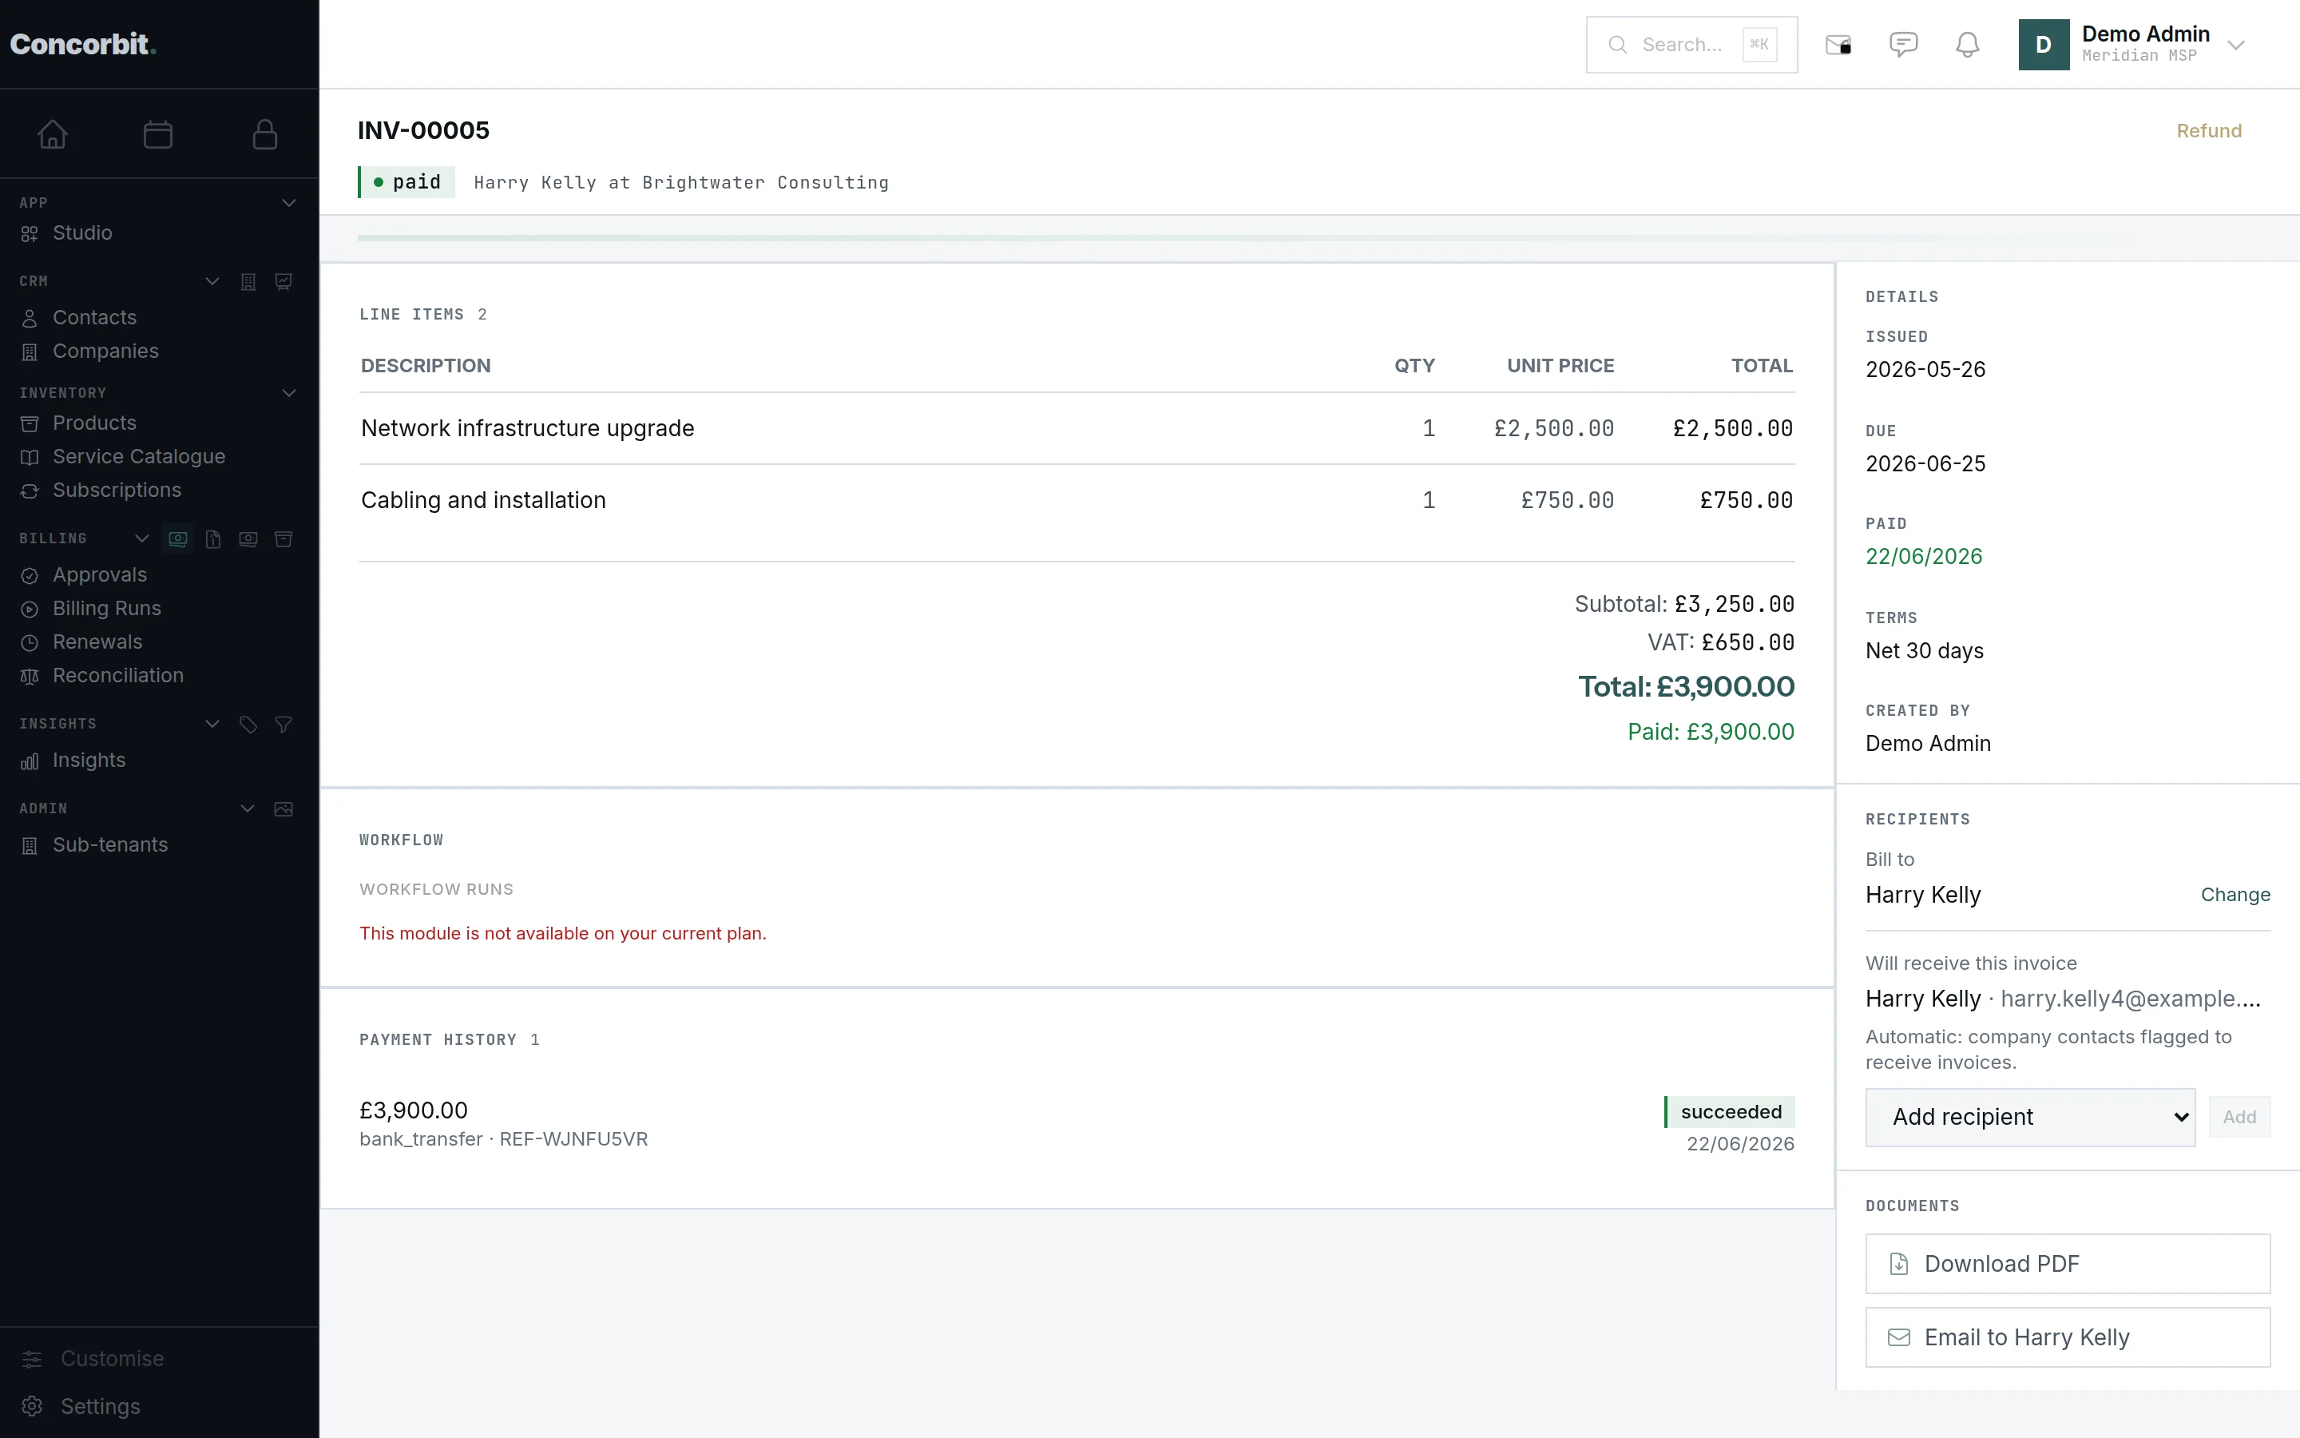
Task: Click the padlock icon in sidebar
Action: [265, 134]
